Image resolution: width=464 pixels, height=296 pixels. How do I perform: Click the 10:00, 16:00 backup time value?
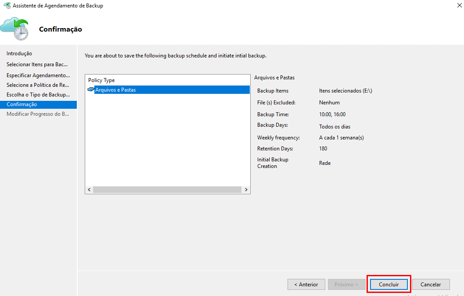pos(332,114)
